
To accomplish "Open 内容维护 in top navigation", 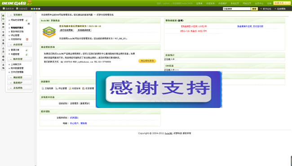I will coord(222,4).
